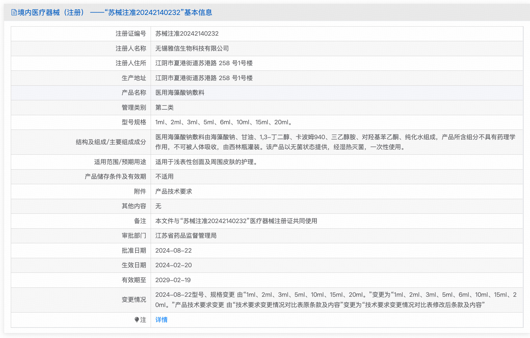Click the attachment entry 产品技术要求
Viewport: 530px width, 338px height.
tap(173, 192)
